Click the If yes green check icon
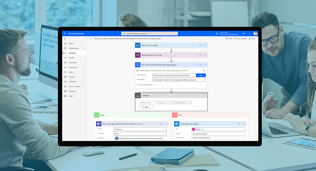The width and height of the screenshot is (316, 171). click(97, 115)
